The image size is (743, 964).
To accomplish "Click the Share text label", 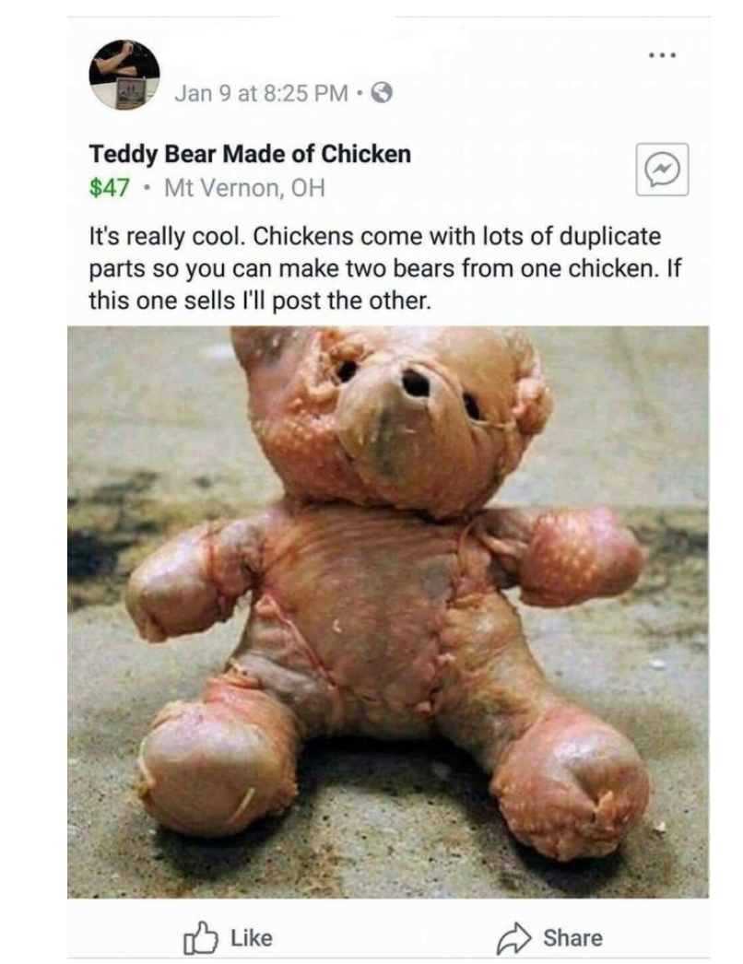I will [572, 937].
